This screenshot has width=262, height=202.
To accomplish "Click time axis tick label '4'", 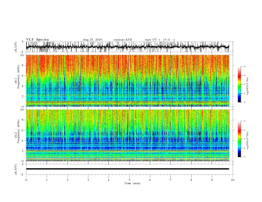I will (x=109, y=180).
